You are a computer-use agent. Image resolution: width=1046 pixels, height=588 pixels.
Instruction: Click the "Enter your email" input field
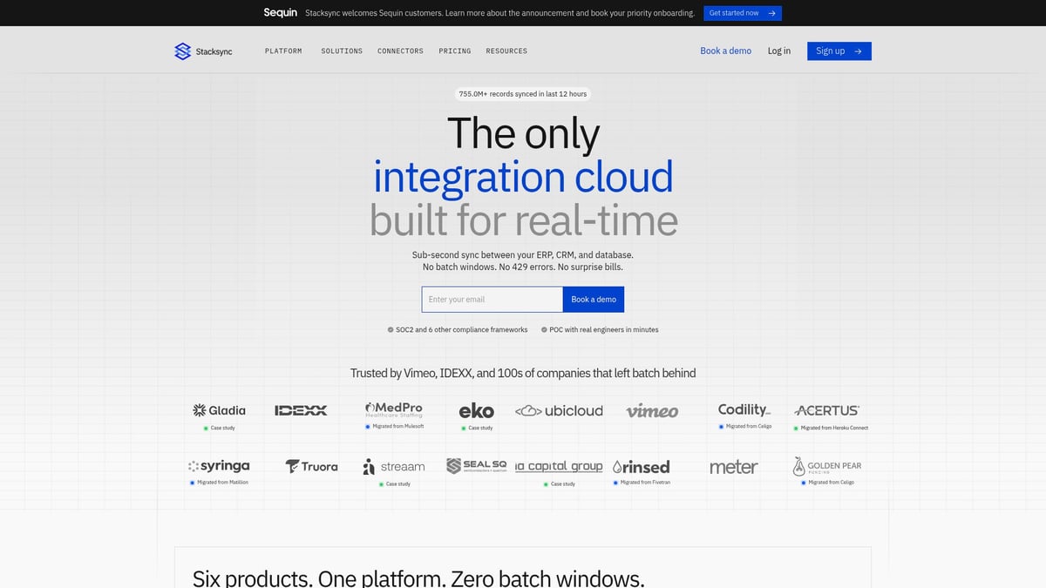(x=492, y=299)
